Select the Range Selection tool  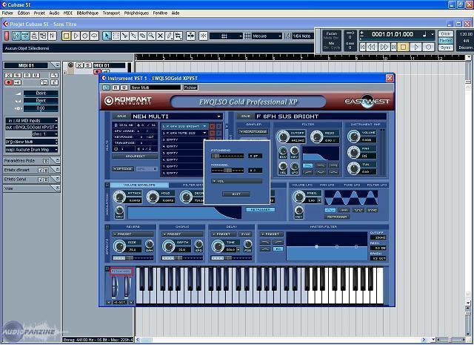[116, 36]
